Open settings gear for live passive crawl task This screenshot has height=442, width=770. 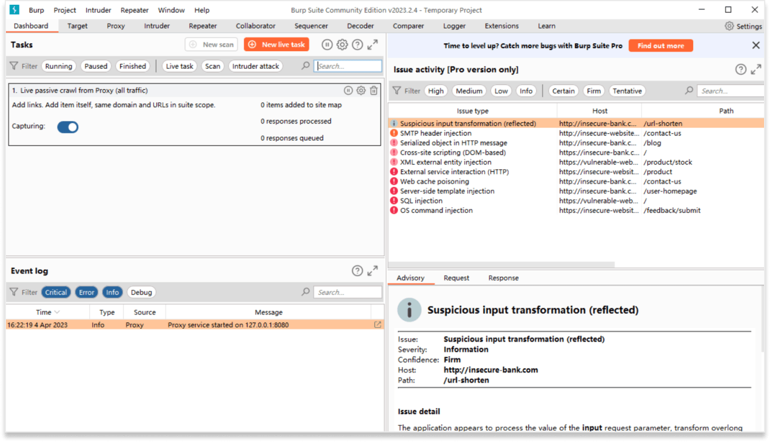[x=361, y=90]
